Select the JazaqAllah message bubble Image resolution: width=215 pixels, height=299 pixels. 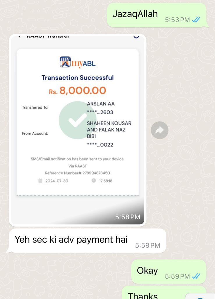point(157,15)
